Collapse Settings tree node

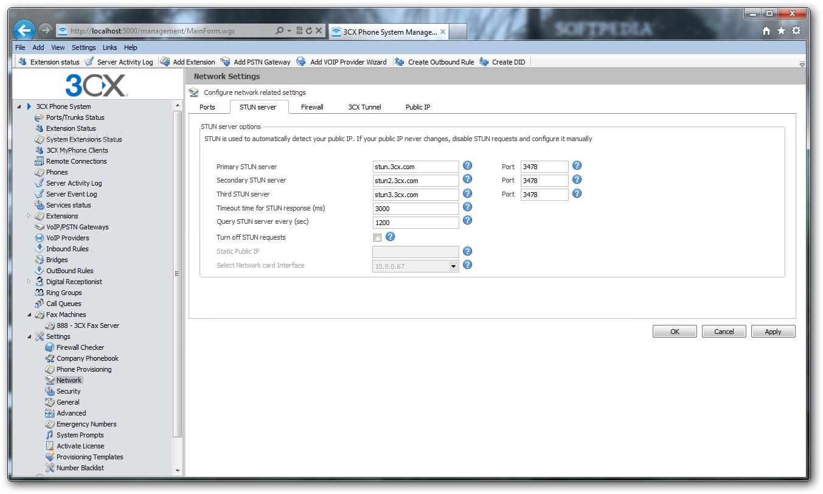(29, 336)
